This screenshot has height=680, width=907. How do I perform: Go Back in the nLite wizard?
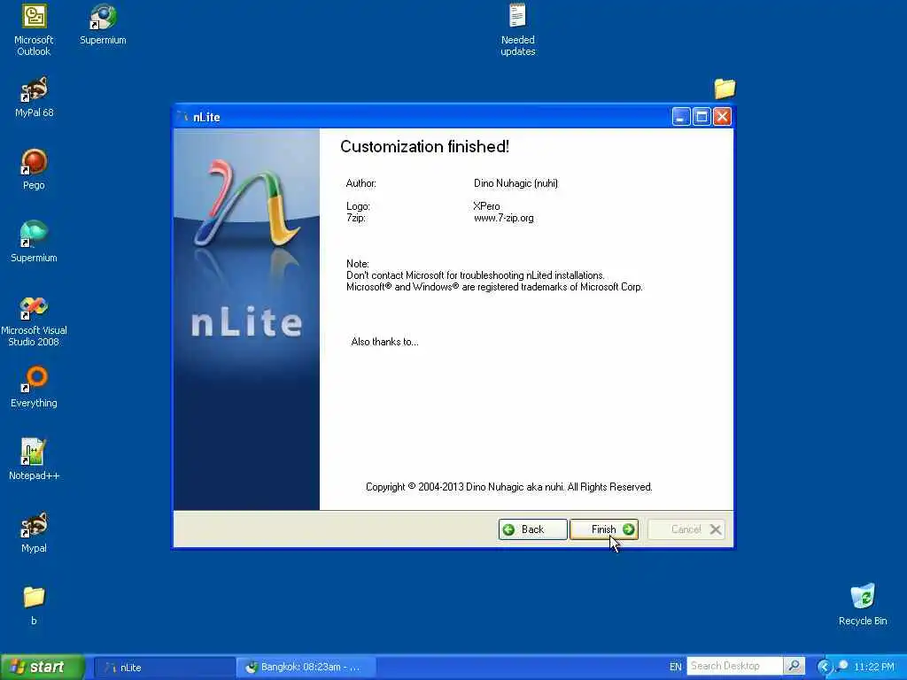click(532, 529)
